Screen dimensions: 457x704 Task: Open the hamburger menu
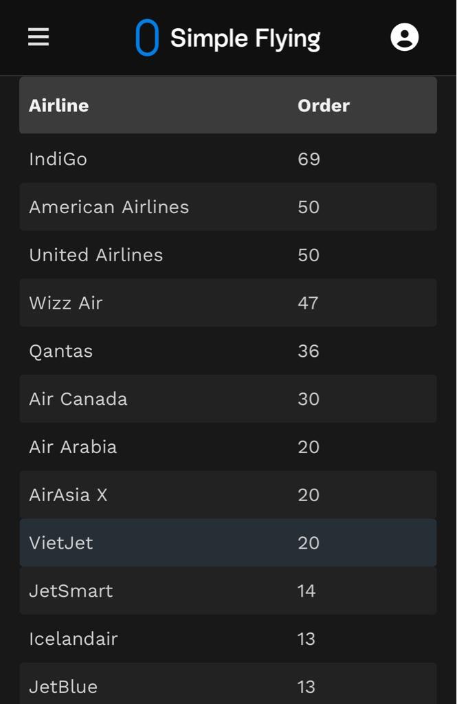coord(38,37)
